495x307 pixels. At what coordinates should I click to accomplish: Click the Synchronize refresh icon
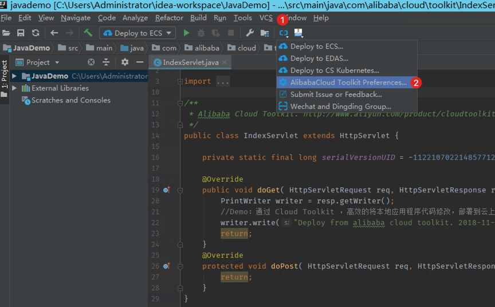36,33
